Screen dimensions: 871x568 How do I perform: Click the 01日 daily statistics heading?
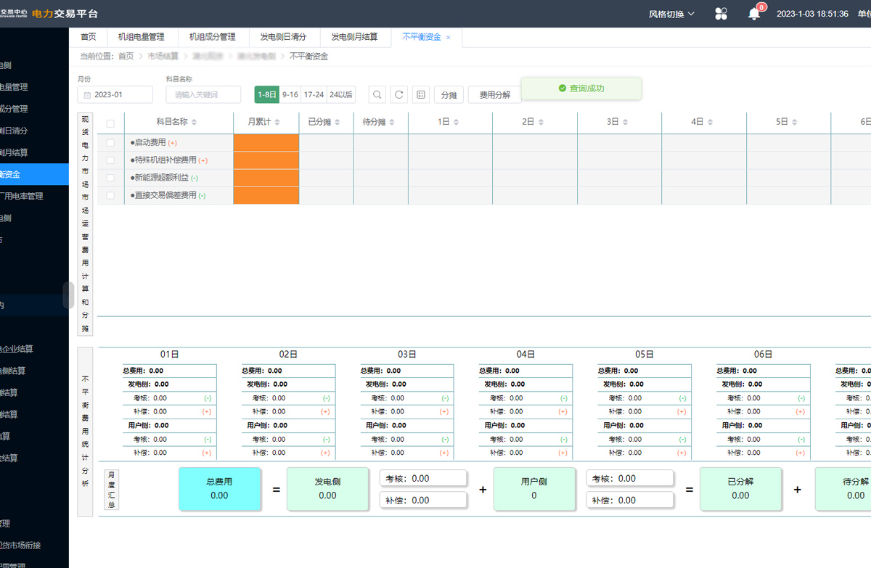click(169, 355)
